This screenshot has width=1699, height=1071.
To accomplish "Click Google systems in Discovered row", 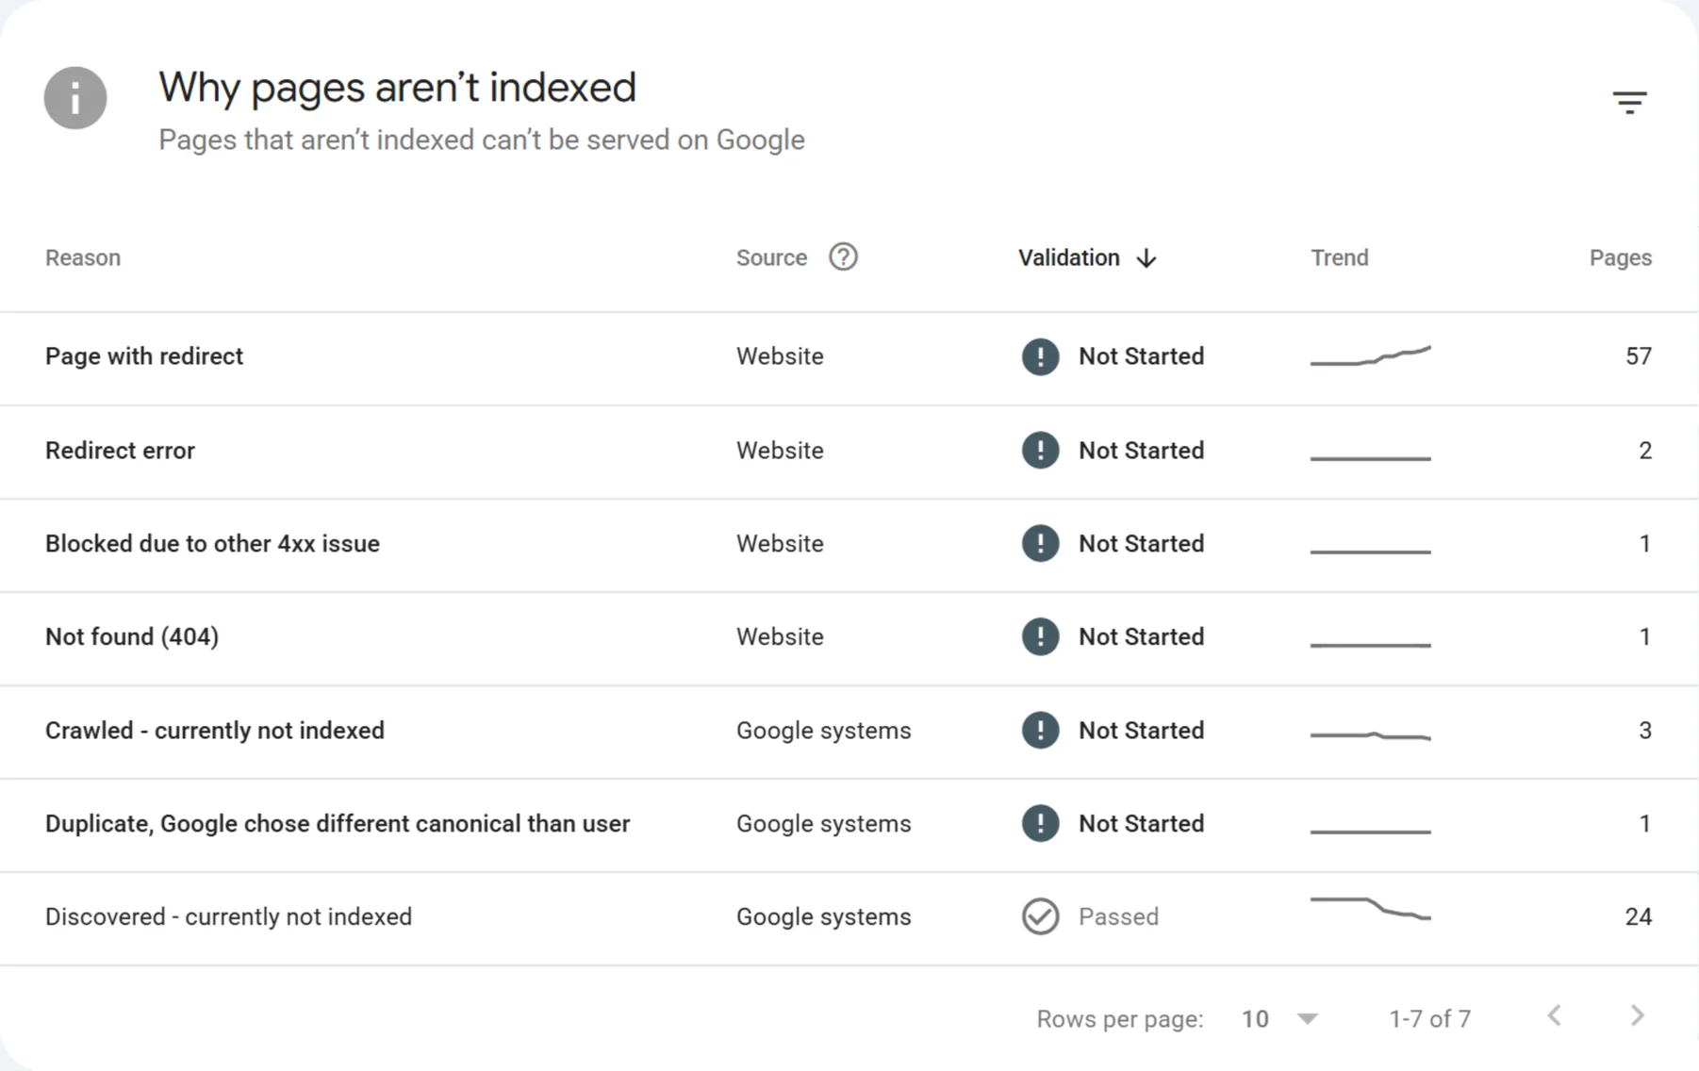I will [x=823, y=917].
